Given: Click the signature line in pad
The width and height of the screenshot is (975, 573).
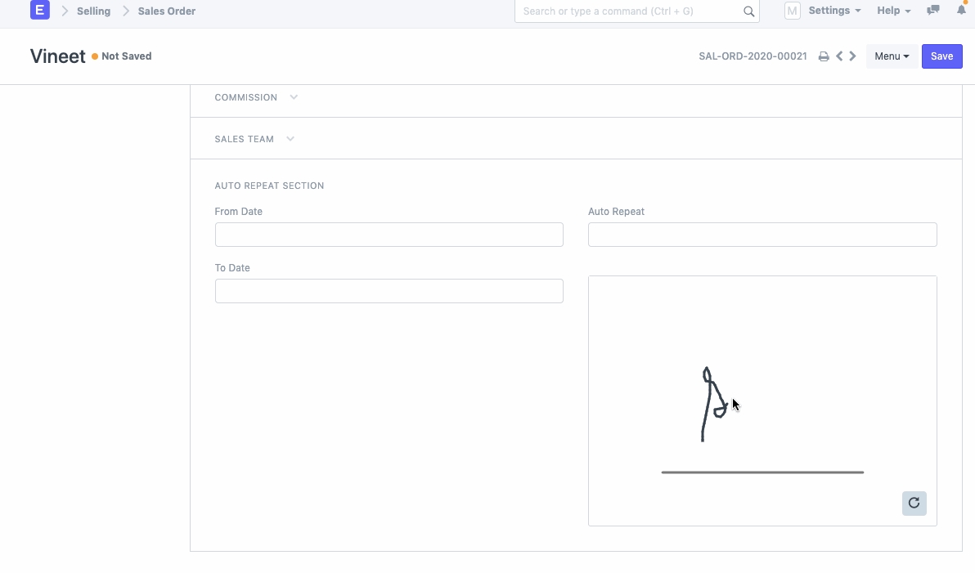Looking at the screenshot, I should pyautogui.click(x=762, y=472).
